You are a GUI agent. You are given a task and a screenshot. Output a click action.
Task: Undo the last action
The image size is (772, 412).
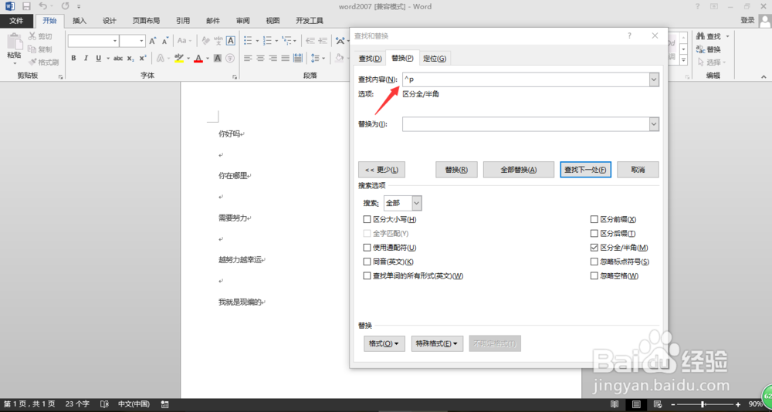(43, 6)
